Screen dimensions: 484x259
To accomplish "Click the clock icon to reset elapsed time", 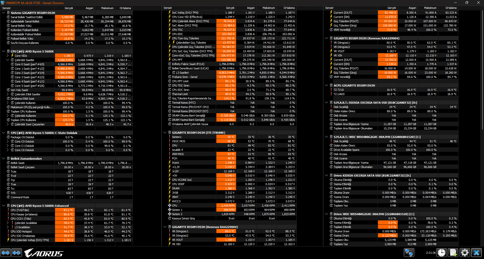I will 442,252.
